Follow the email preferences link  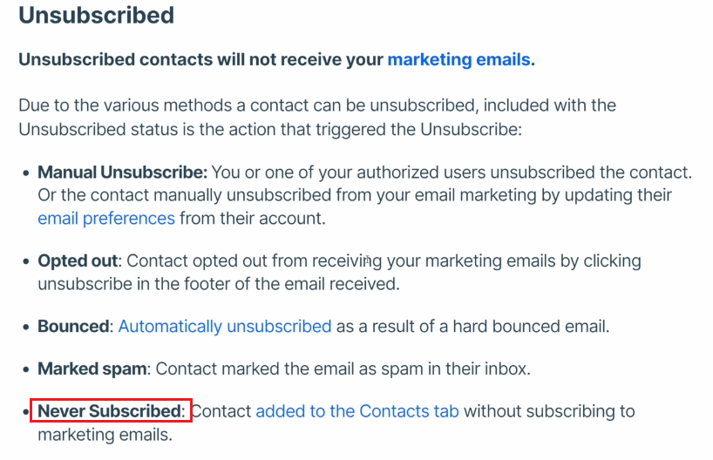(106, 219)
